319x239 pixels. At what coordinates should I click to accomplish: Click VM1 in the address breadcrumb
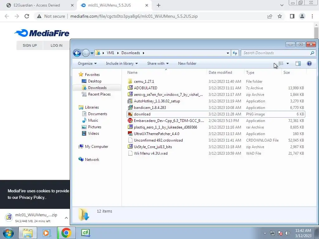(x=110, y=53)
